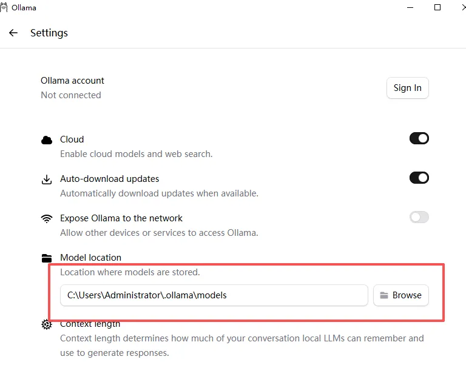
Task: Go back using the left arrow
Action: (x=13, y=33)
